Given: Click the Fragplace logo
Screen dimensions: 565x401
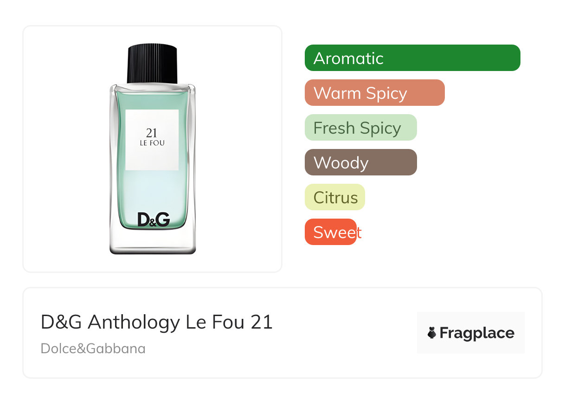Looking at the screenshot, I should [471, 333].
